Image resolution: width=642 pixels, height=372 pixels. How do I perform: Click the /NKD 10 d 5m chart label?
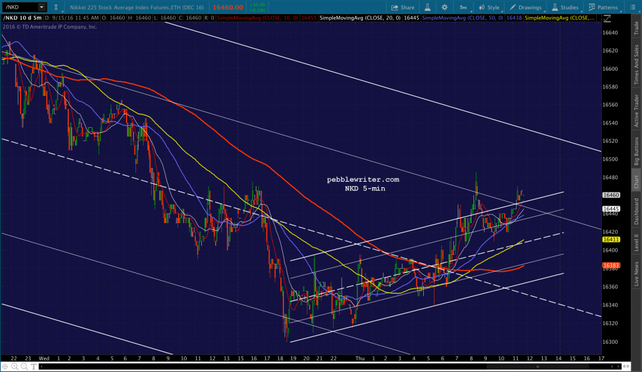(x=23, y=18)
